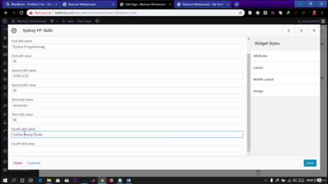This screenshot has width=328, height=184.
Task: Switch to Chrome on the taskbar
Action: pos(102,180)
